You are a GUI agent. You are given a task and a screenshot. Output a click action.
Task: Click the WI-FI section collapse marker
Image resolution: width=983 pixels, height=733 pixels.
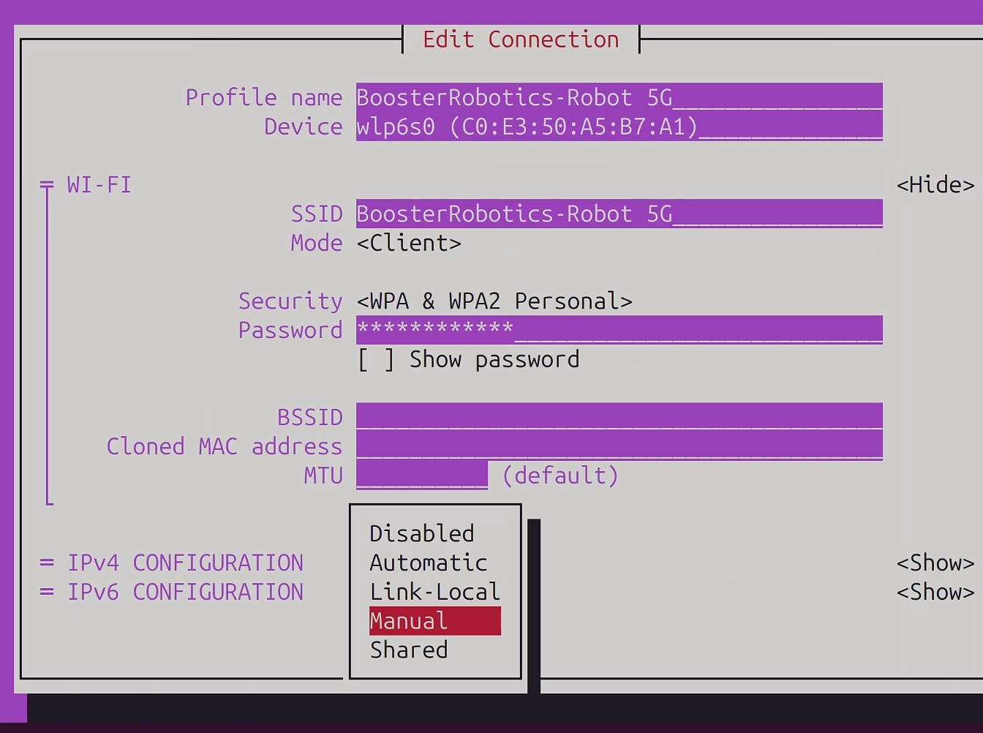coord(47,185)
